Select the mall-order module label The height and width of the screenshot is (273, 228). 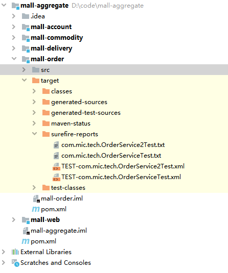[47, 59]
